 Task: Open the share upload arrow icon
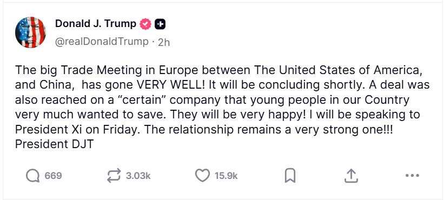(x=351, y=176)
